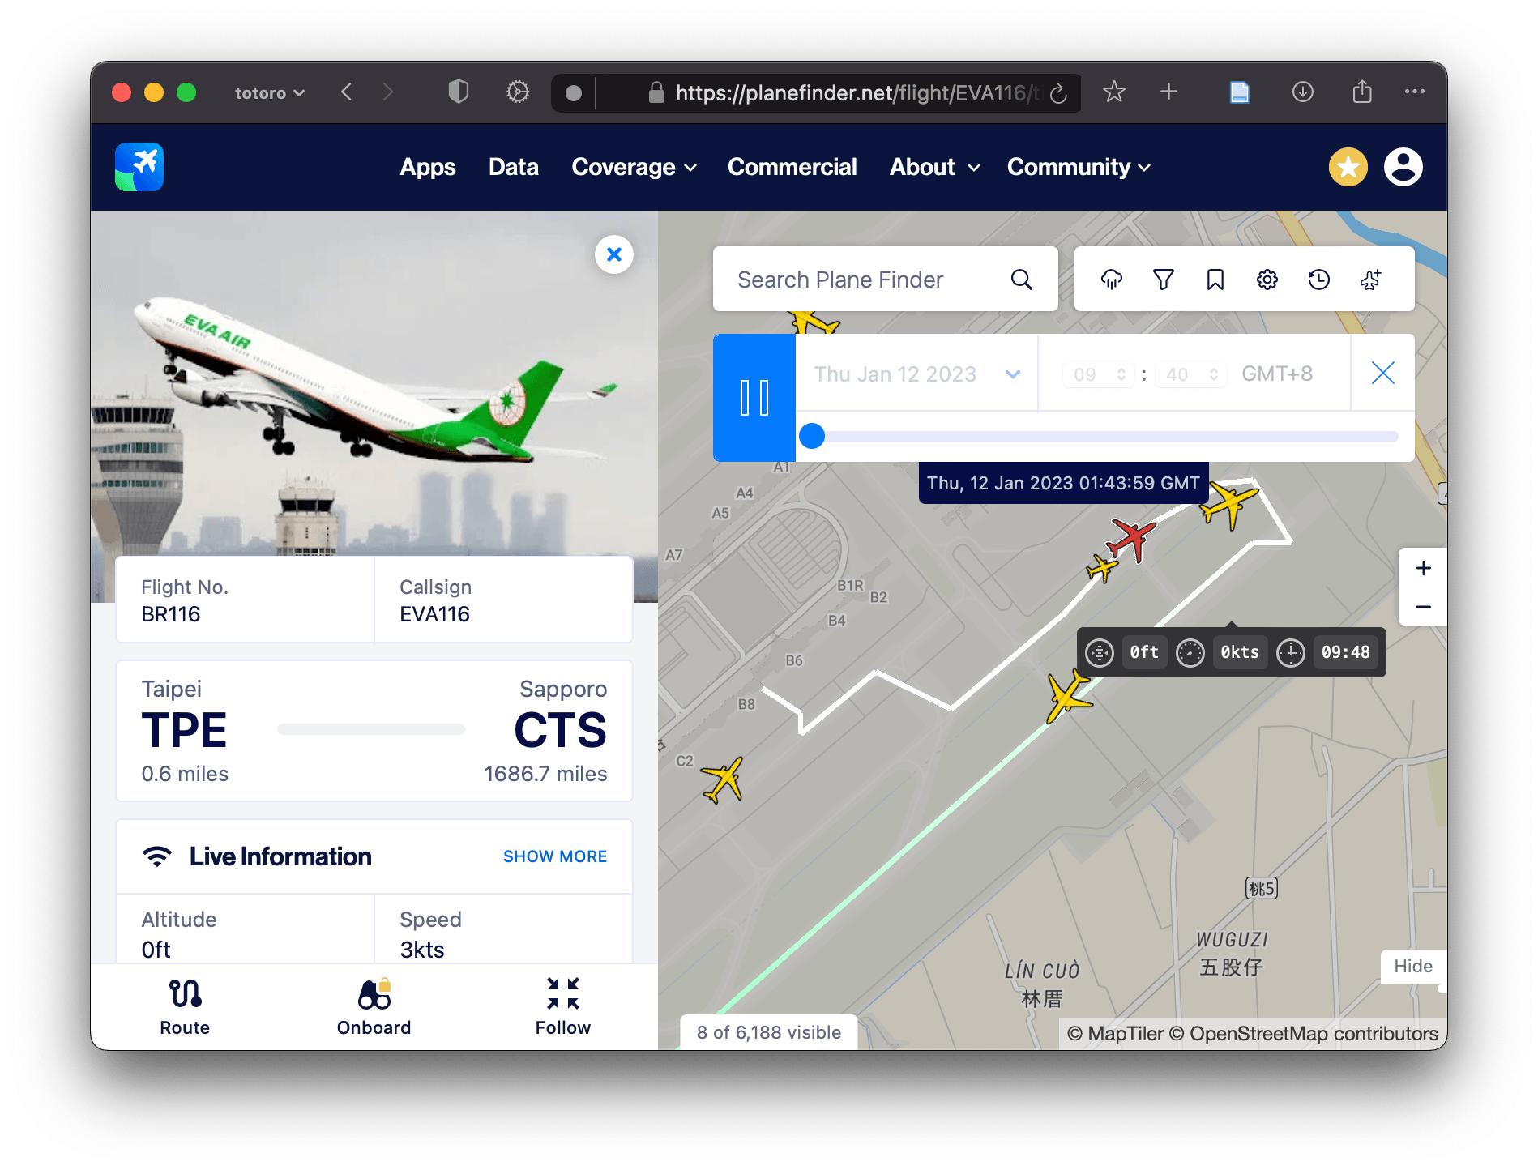Expand the Coverage menu
This screenshot has height=1170, width=1538.
[x=634, y=167]
